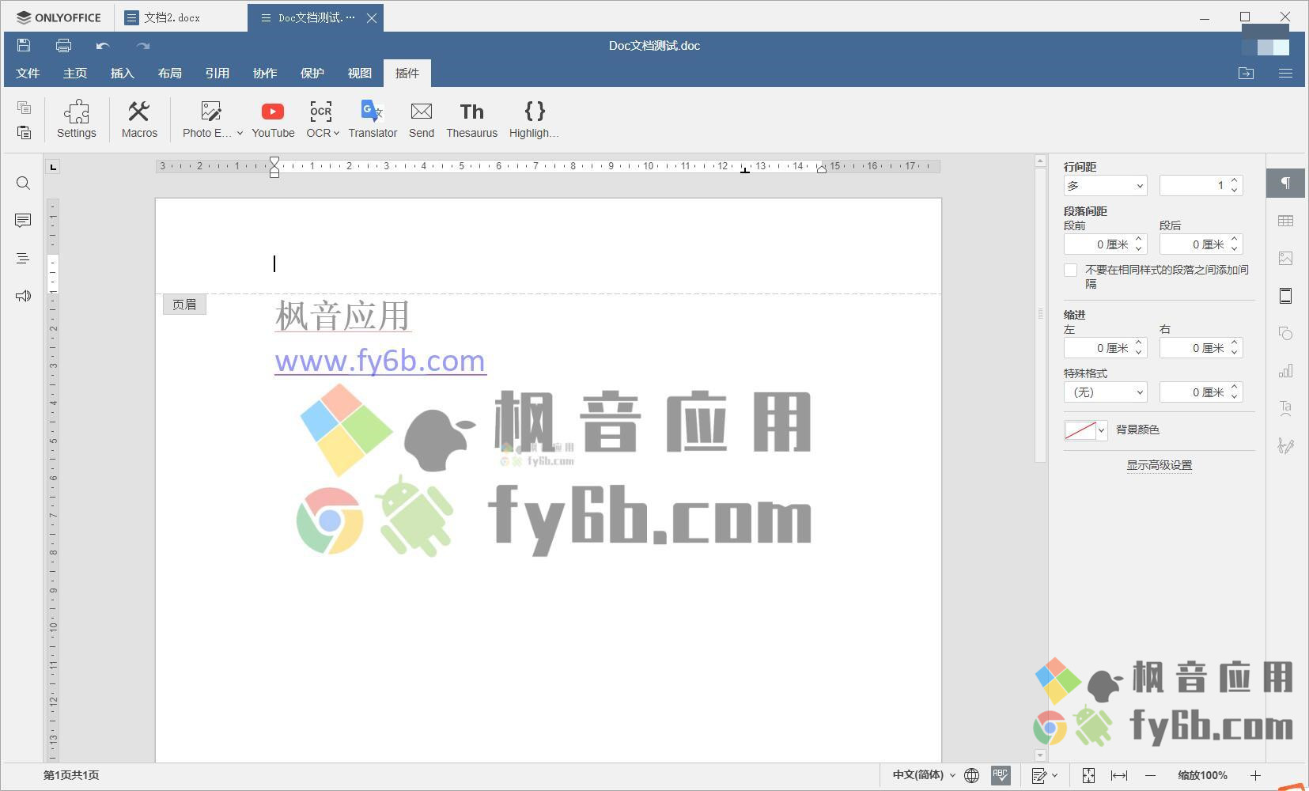Open the search panel in left sidebar

click(x=23, y=184)
